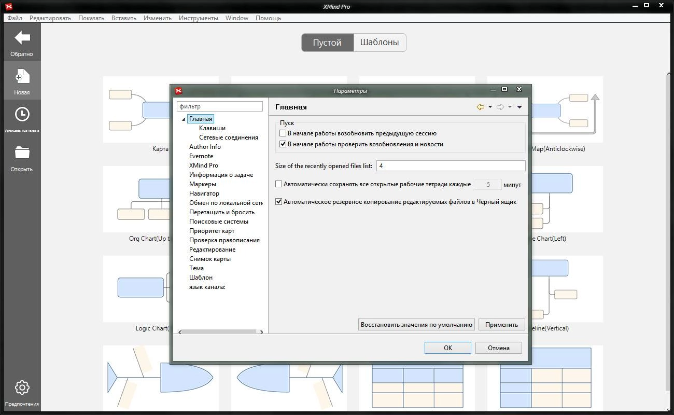Viewport: 674px width, 415px height.
Task: Choose the Map(Anticlockwise) template thumbnail
Action: [x=567, y=110]
